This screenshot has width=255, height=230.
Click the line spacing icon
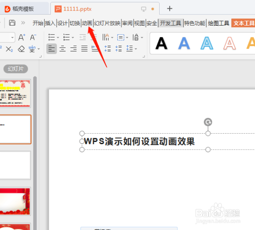(130, 49)
